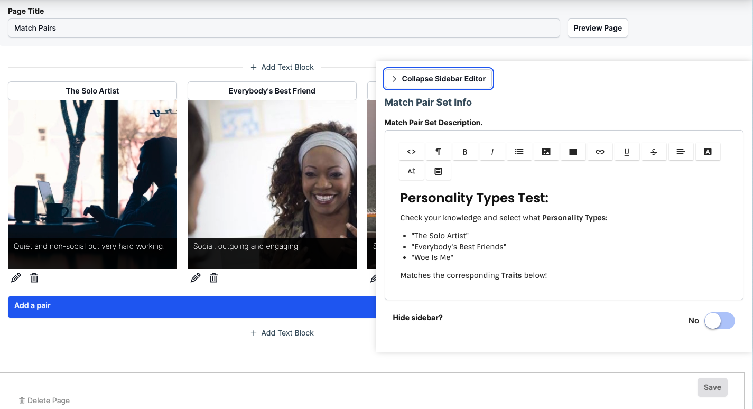The width and height of the screenshot is (753, 409).
Task: Insert a hyperlink in the editor
Action: point(600,152)
